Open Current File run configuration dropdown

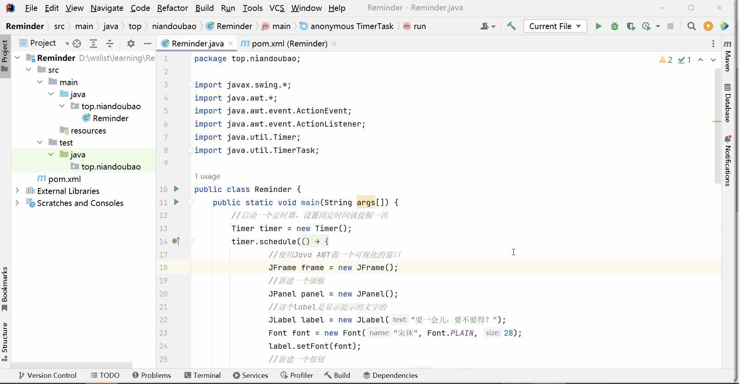555,26
